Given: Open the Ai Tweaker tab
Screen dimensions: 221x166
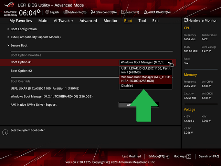Looking at the screenshot, I should click(x=63, y=21).
